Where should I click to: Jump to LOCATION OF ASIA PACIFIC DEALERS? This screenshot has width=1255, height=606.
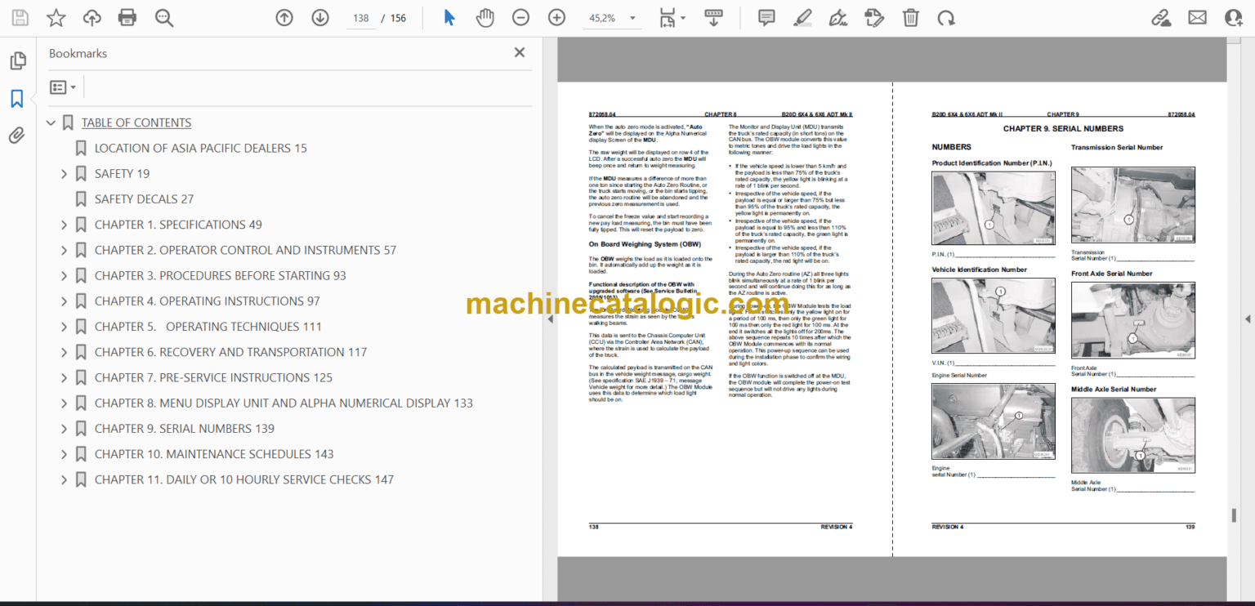pos(200,148)
